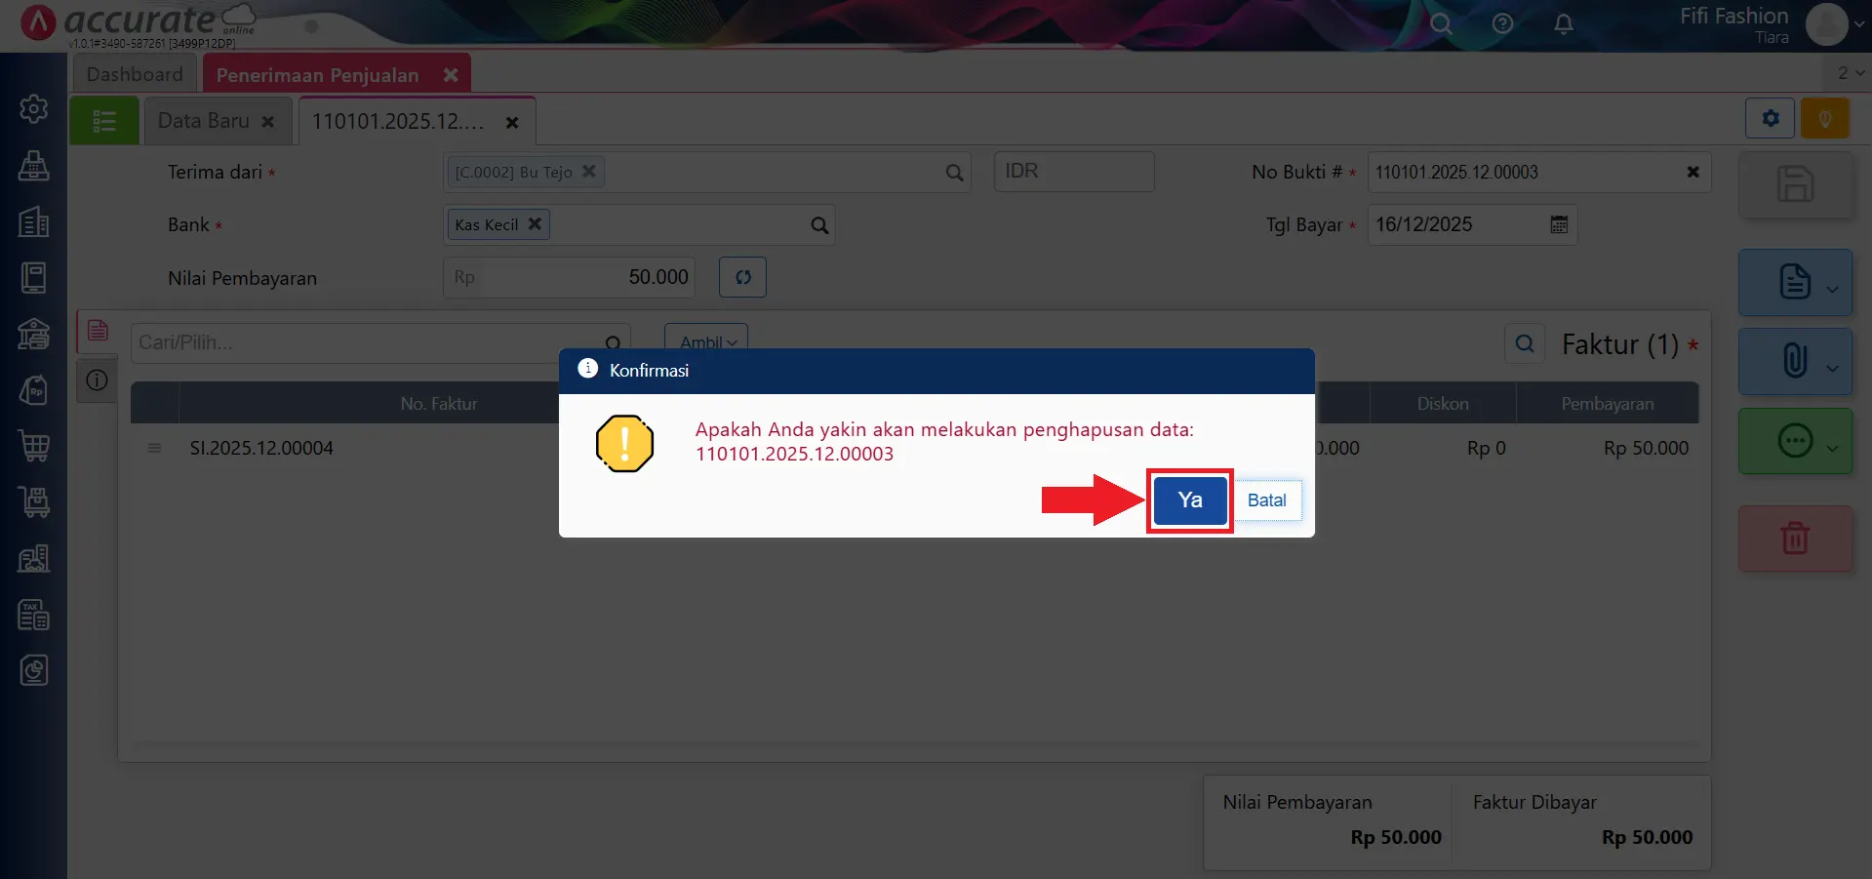The height and width of the screenshot is (879, 1872).
Task: Click the refresh icon beside Nilai Pembayaran
Action: 741,277
